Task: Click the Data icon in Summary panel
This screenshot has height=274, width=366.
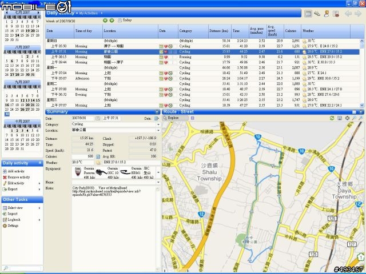Action: coord(157,118)
